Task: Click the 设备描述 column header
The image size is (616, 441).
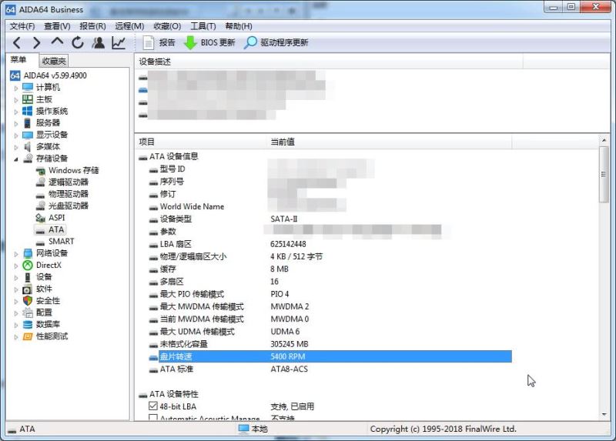Action: (329, 62)
